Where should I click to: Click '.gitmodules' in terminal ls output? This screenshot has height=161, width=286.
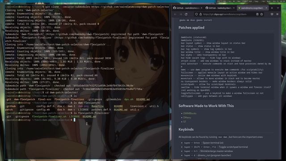point(113,99)
